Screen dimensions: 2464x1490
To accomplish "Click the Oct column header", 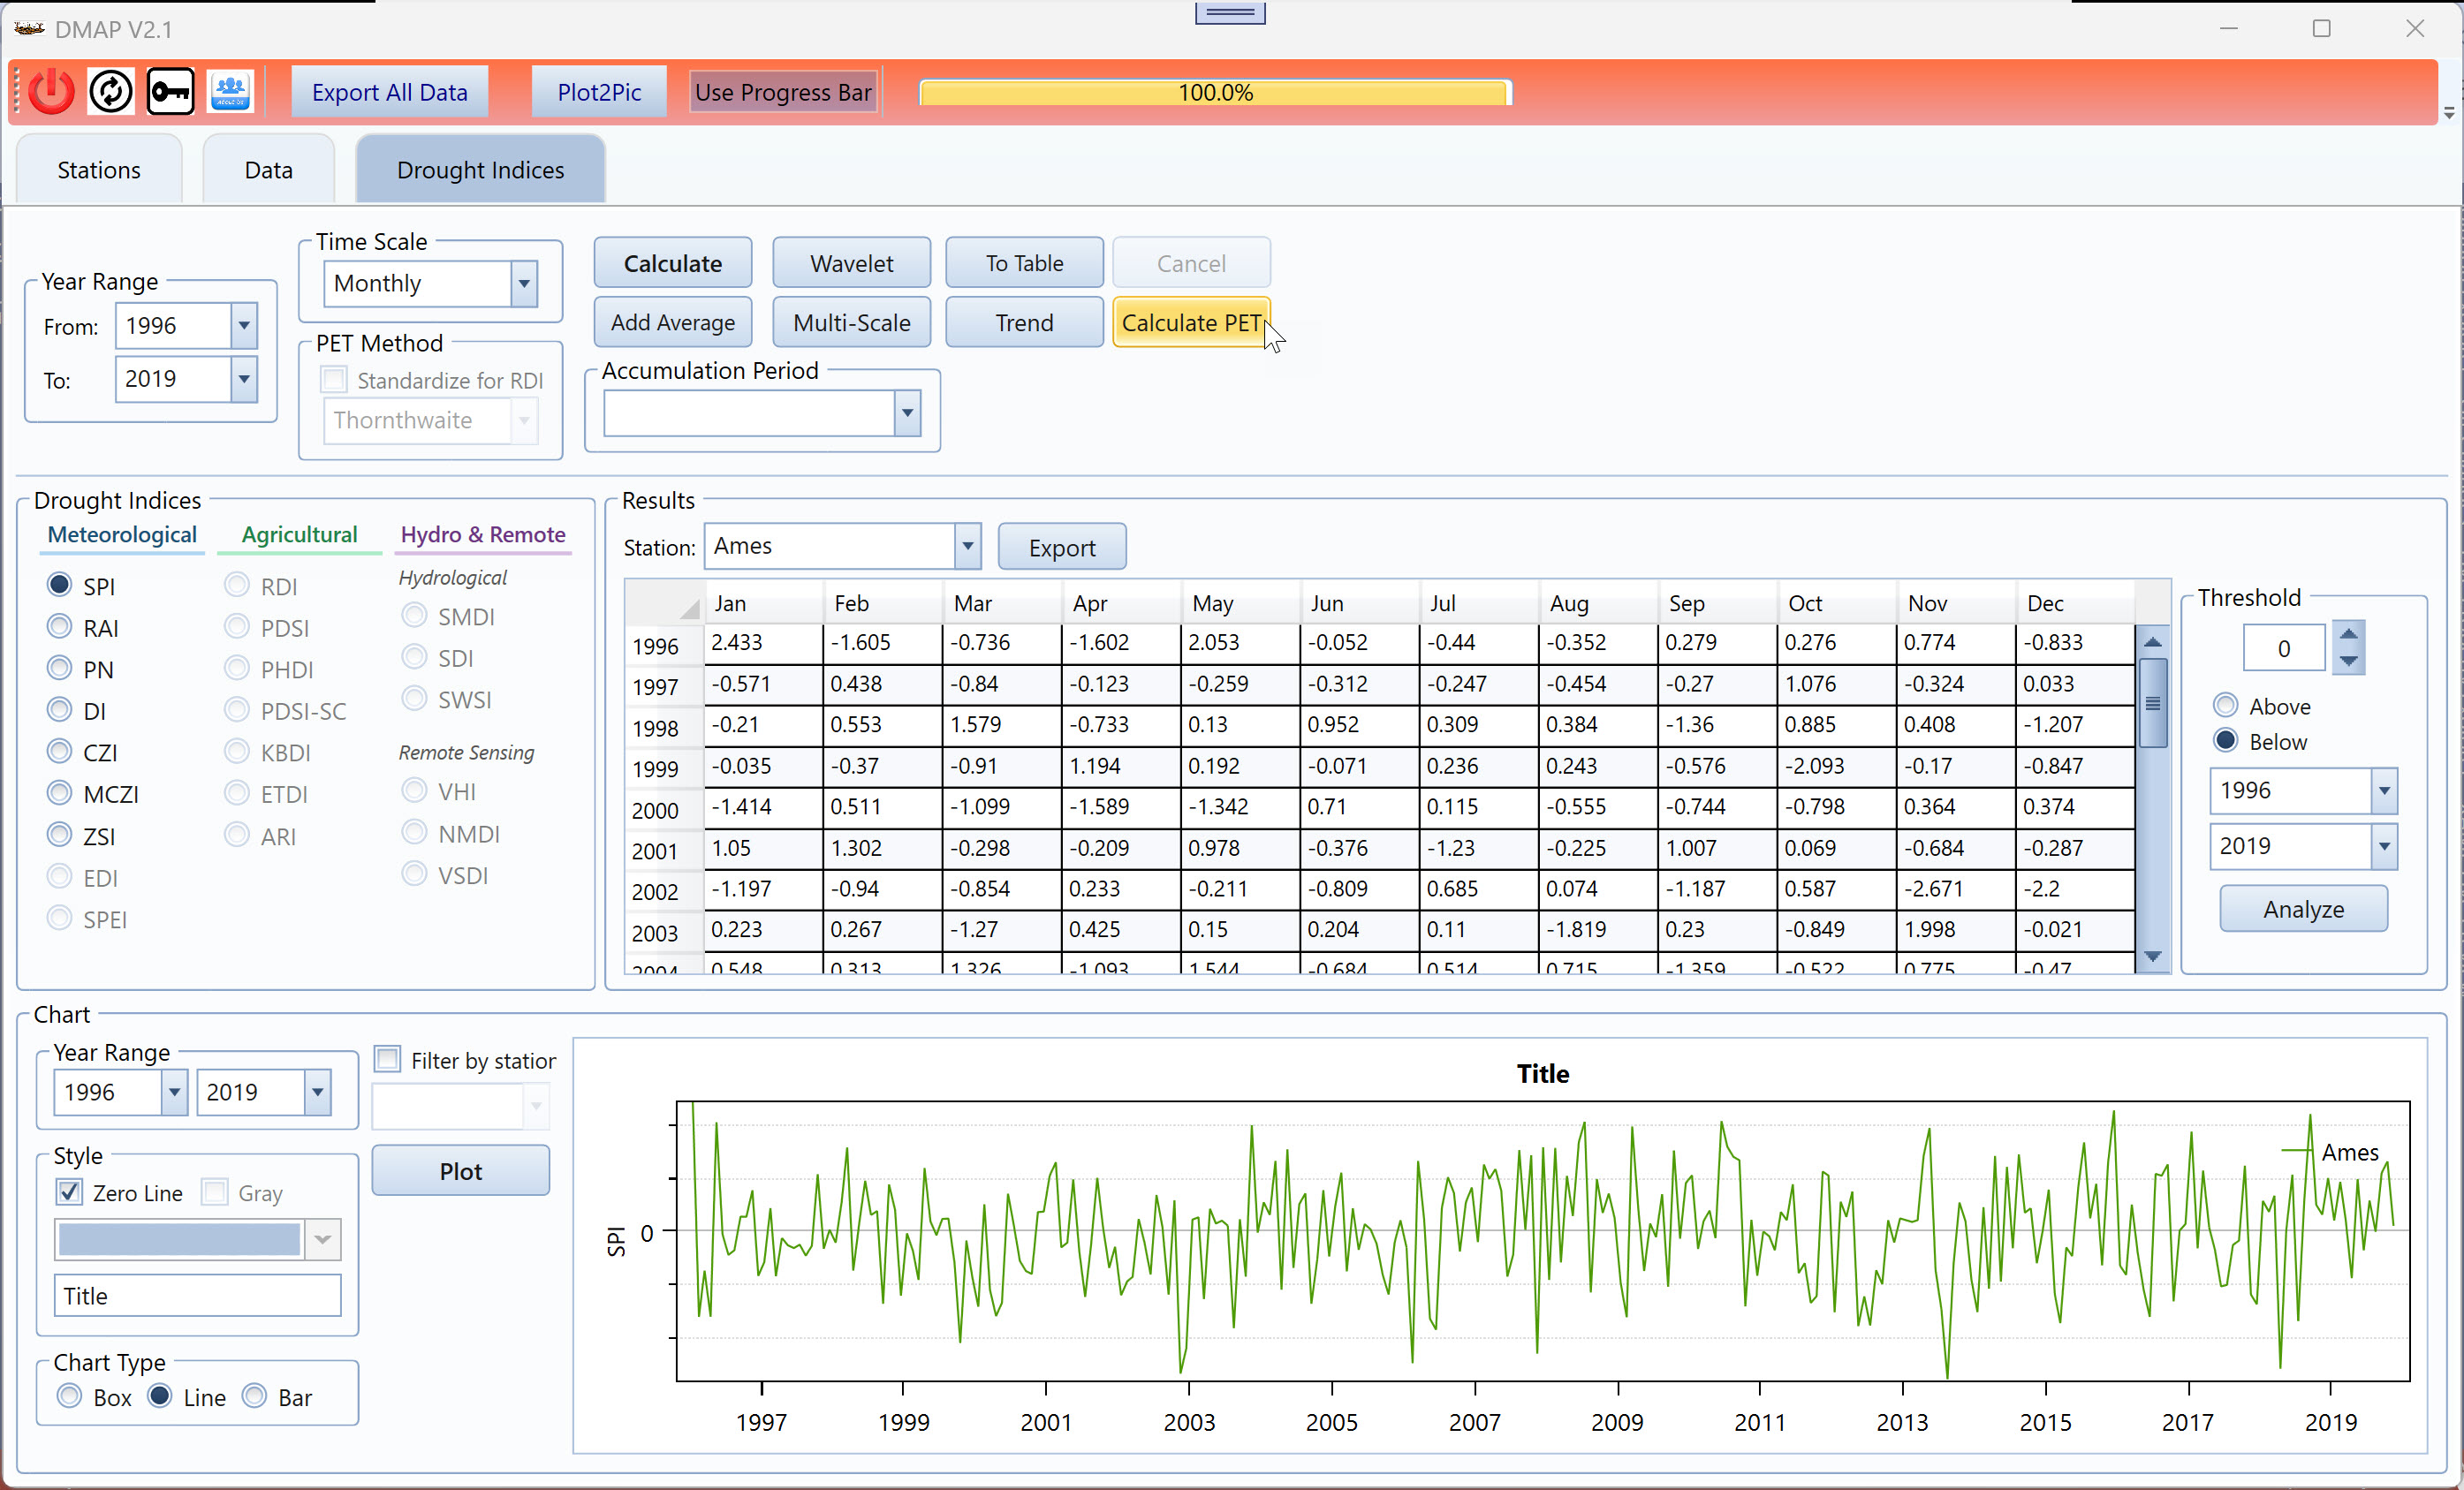I will click(1836, 603).
